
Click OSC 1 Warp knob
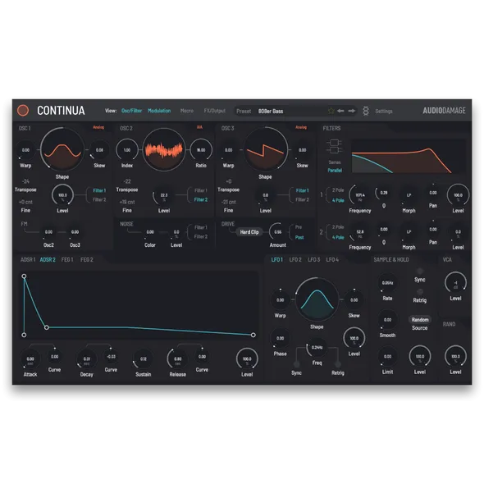(x=25, y=150)
